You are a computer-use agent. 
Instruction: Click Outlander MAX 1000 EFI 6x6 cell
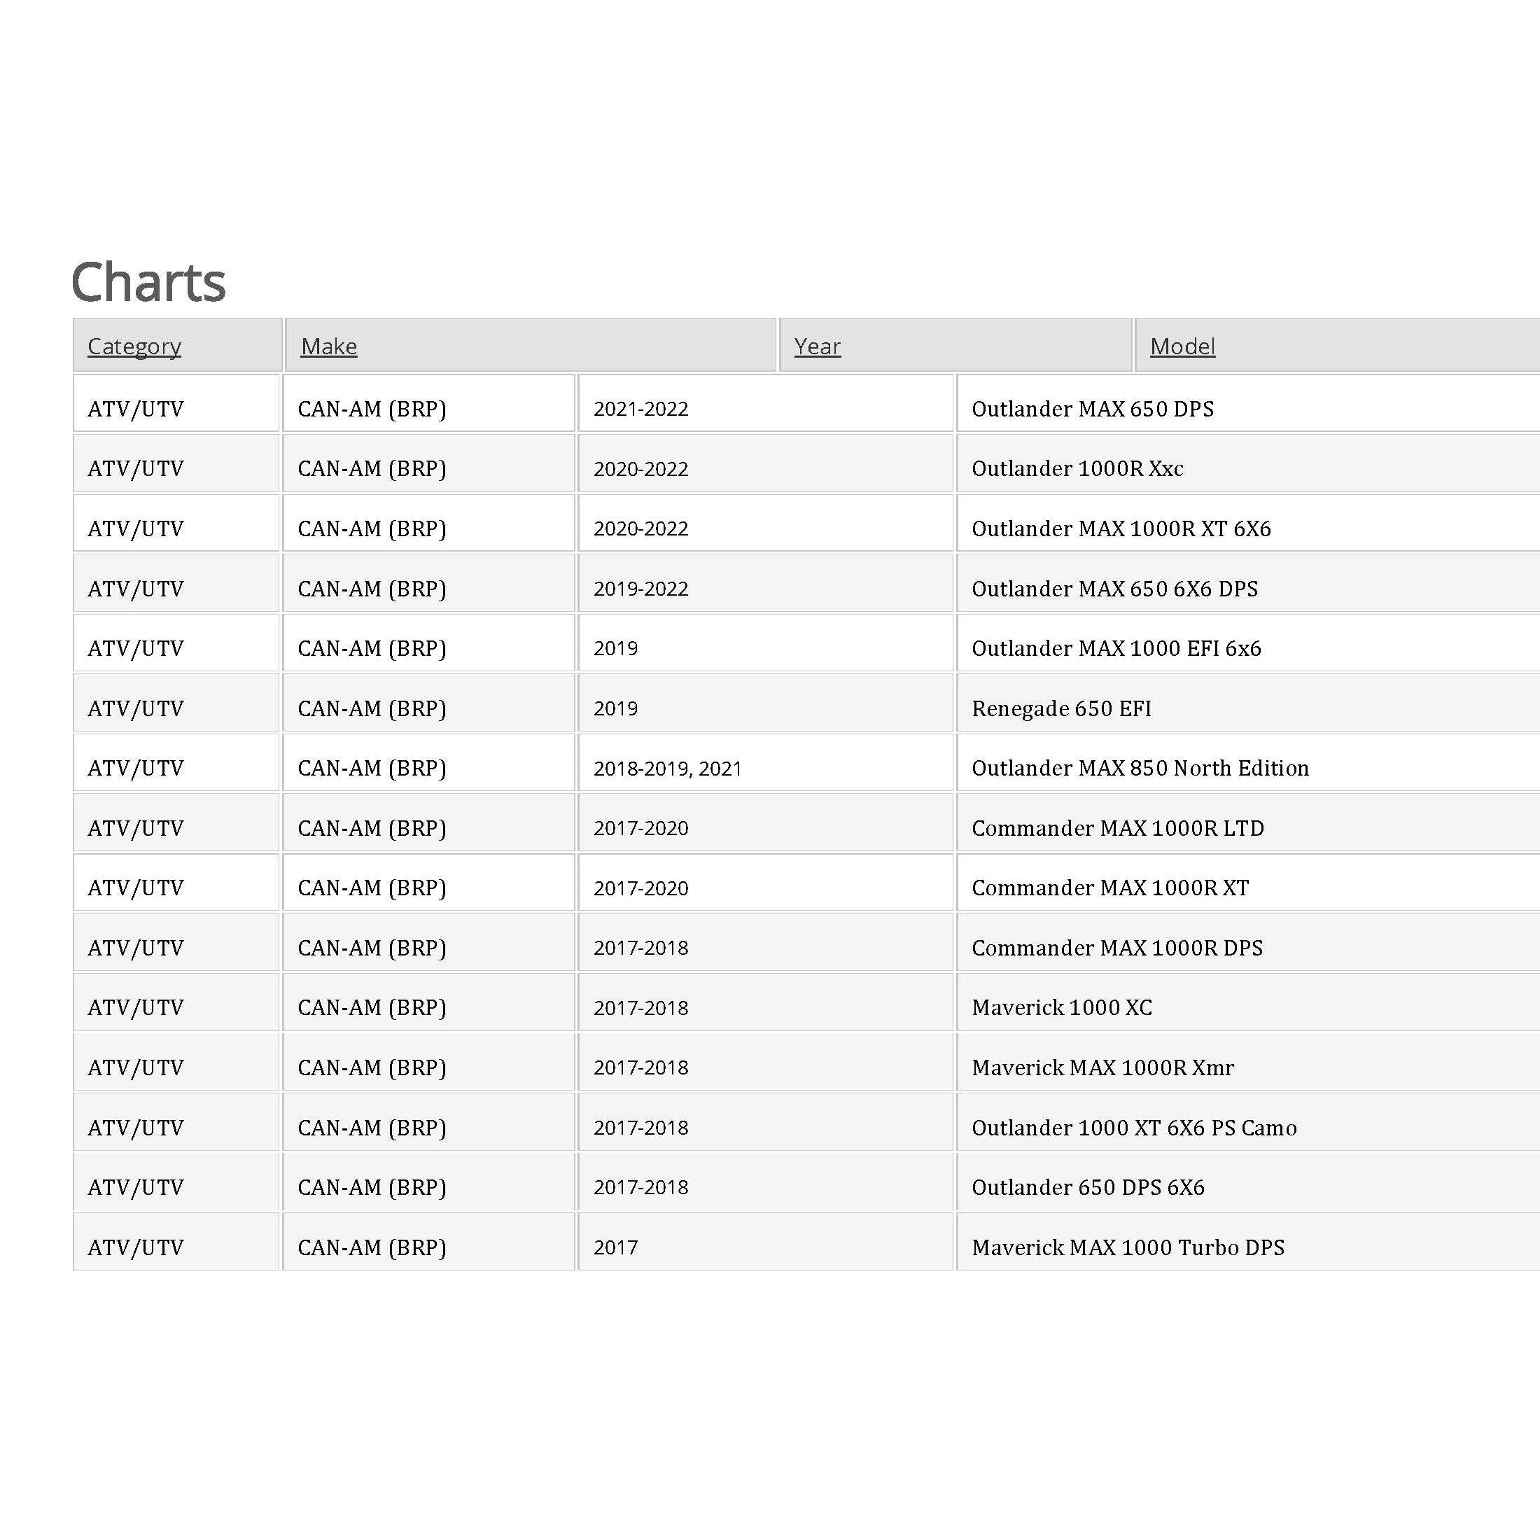(1247, 643)
